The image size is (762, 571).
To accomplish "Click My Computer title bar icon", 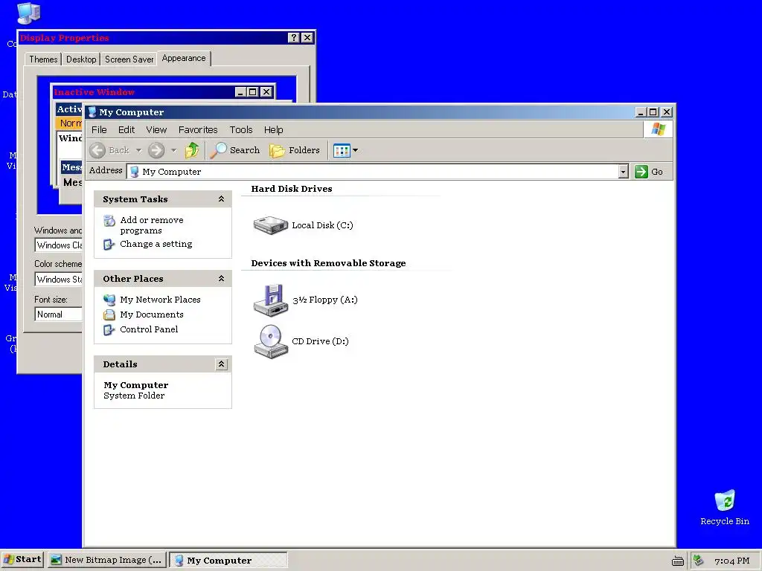I will point(92,112).
